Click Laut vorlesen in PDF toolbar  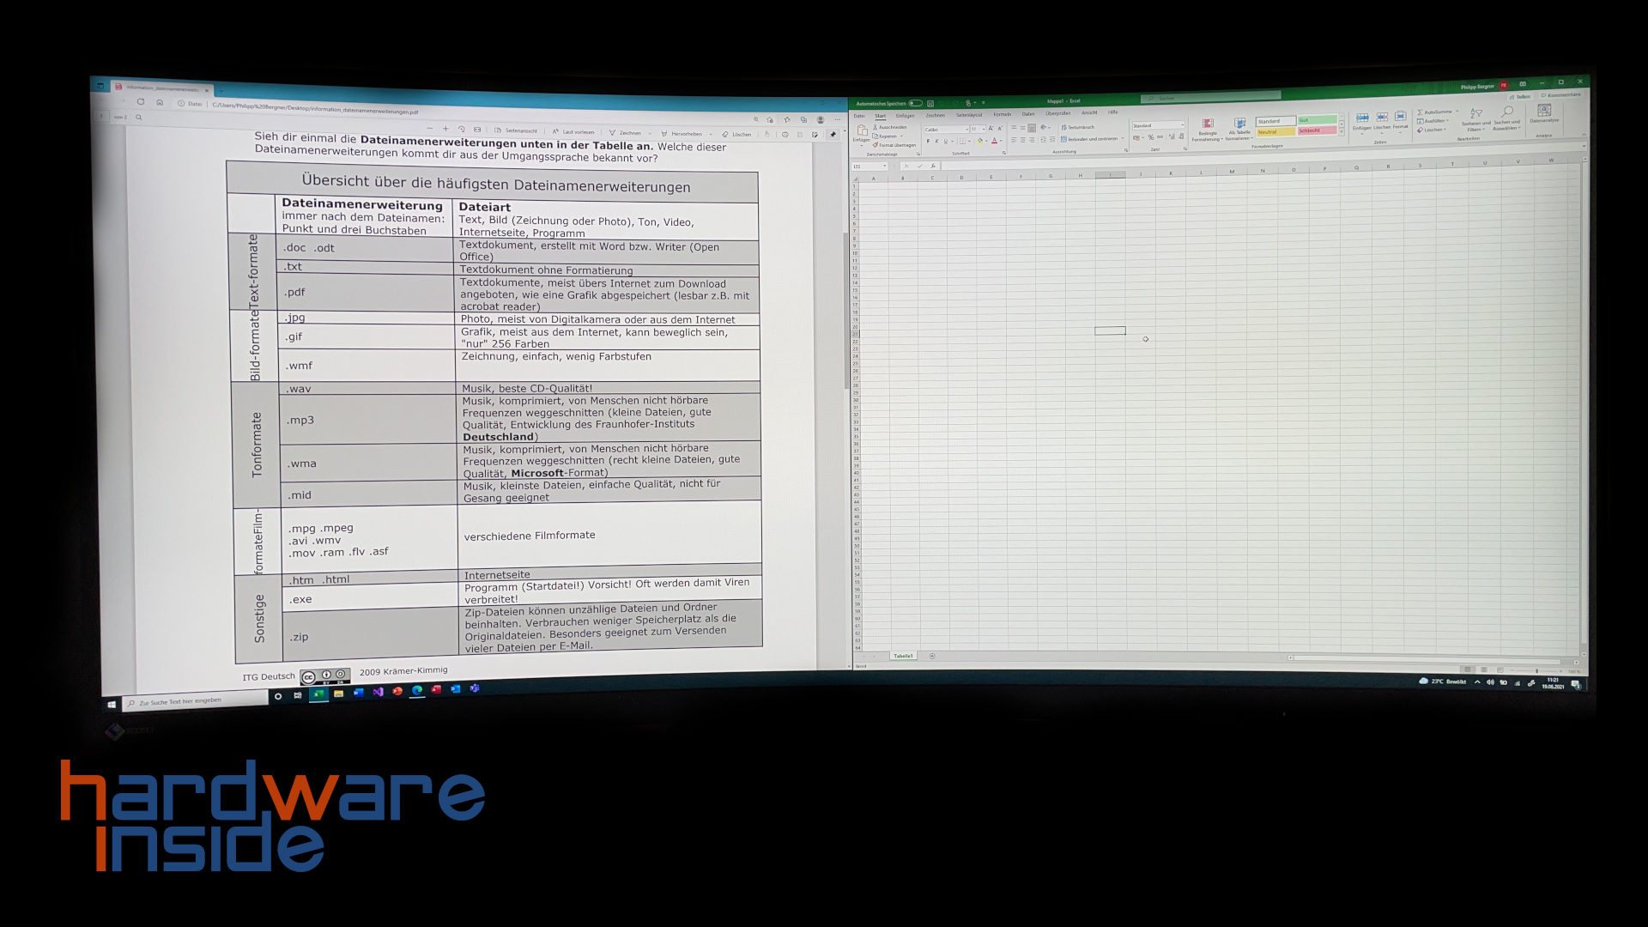click(573, 132)
